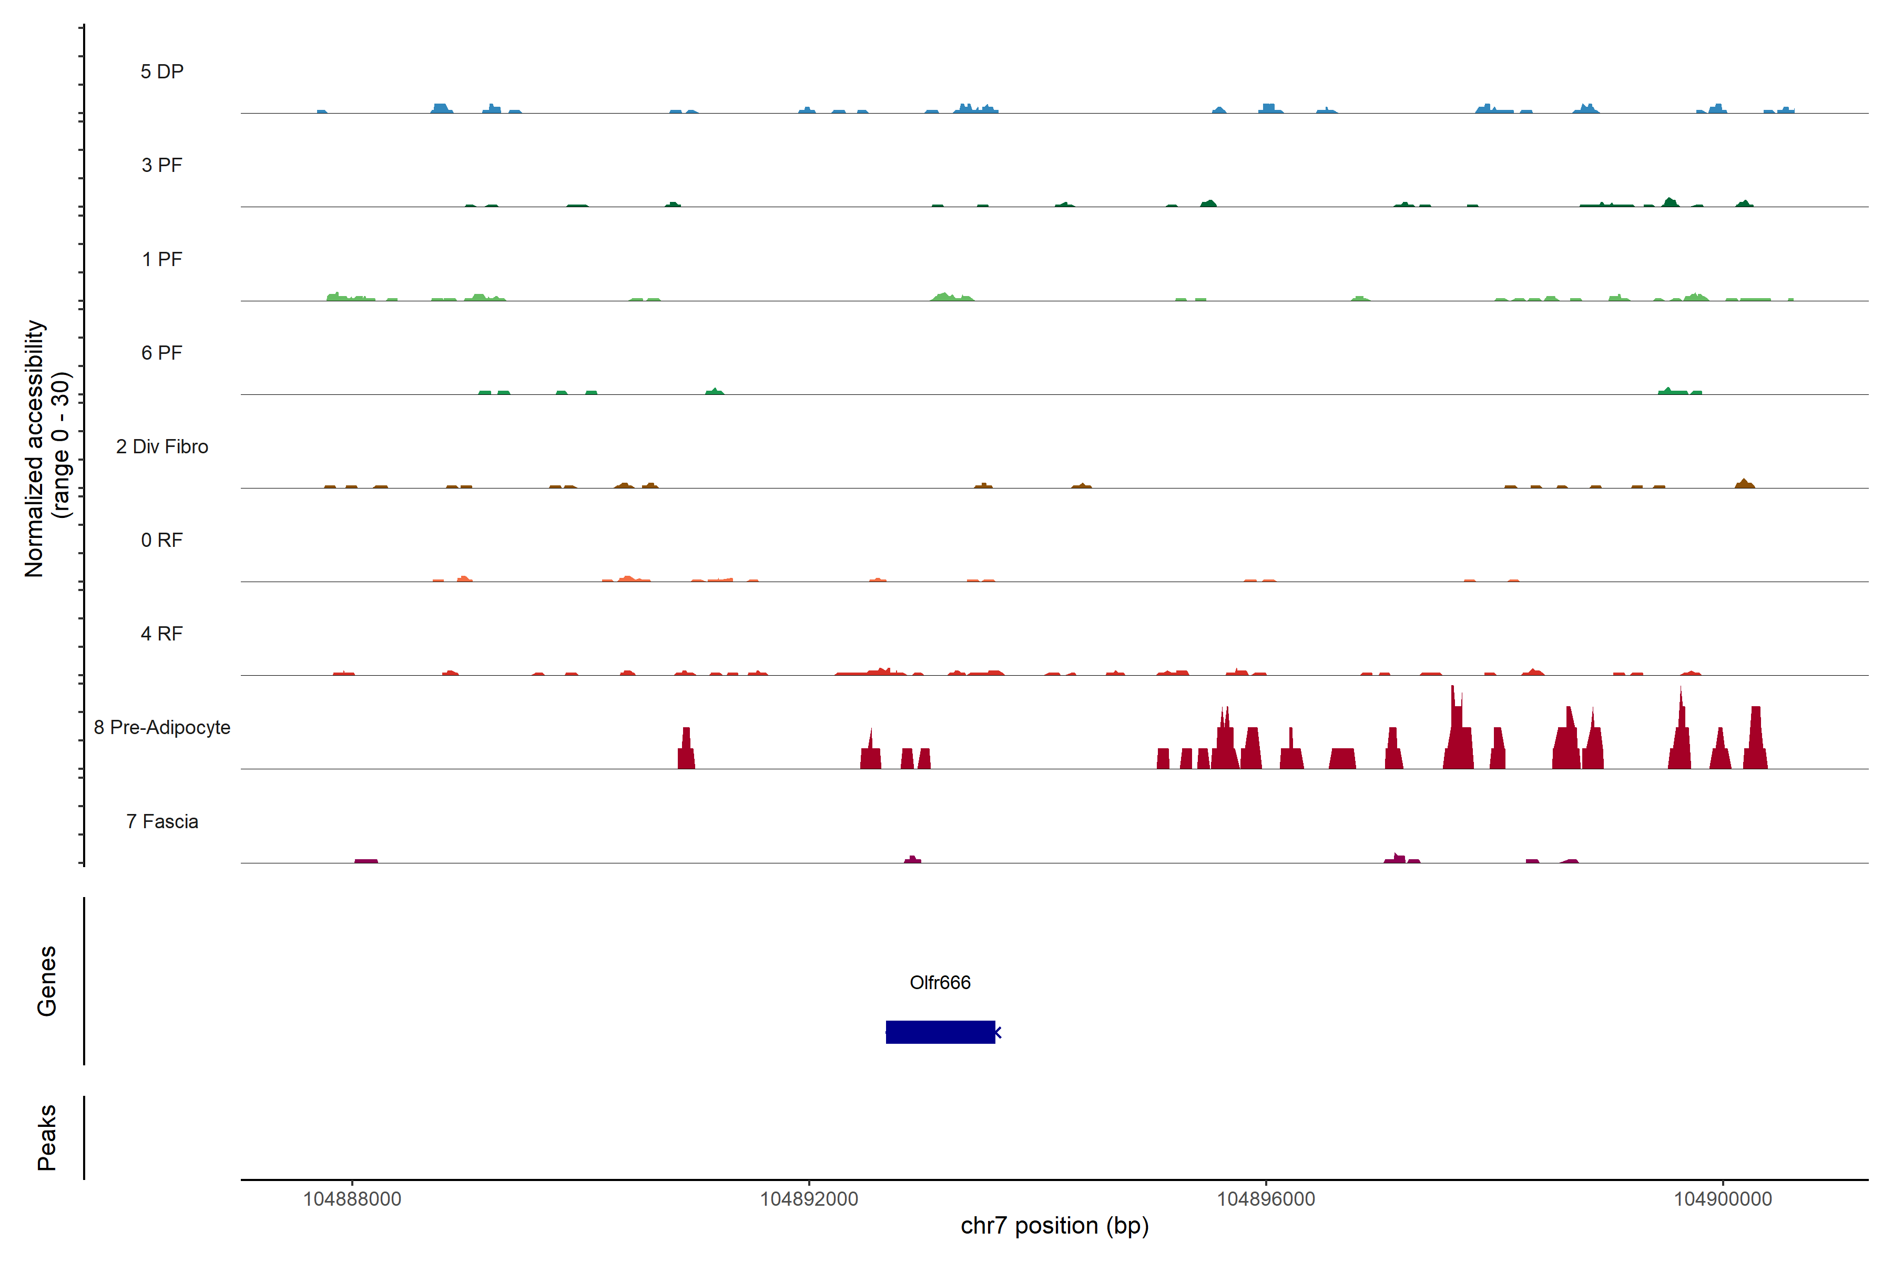Click the Peaks panel label
This screenshot has height=1262, width=1893.
[x=47, y=1137]
